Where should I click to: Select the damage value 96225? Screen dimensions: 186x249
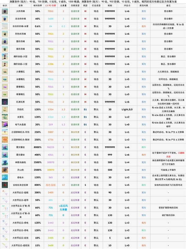51,147
